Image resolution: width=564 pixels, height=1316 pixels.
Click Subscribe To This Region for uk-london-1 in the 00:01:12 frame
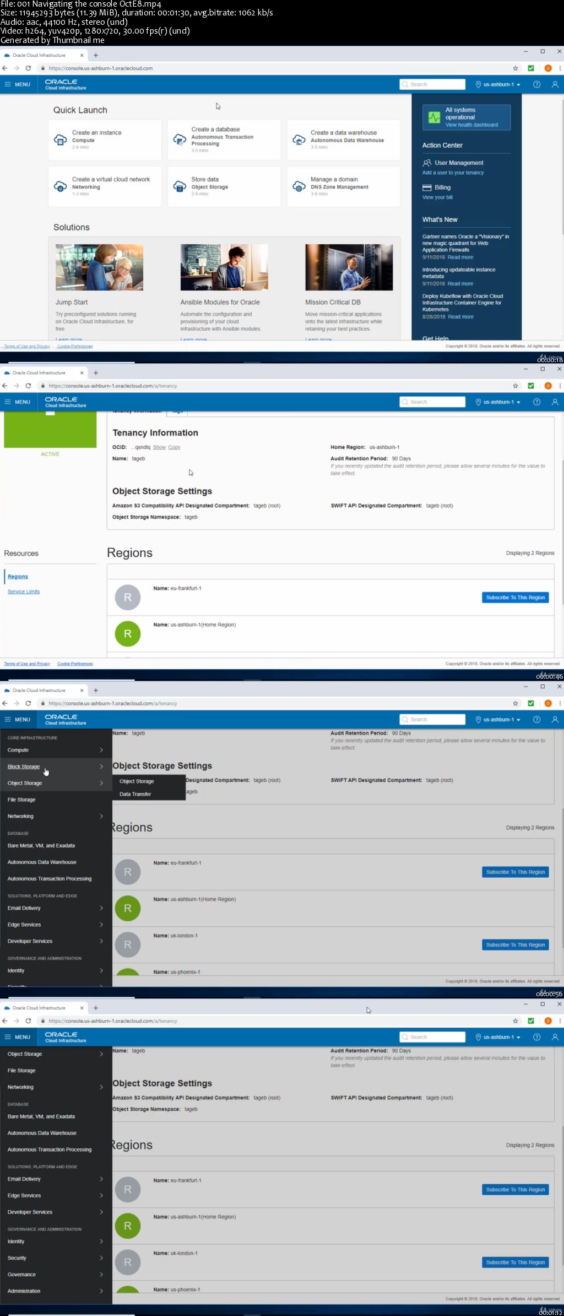(x=516, y=1263)
